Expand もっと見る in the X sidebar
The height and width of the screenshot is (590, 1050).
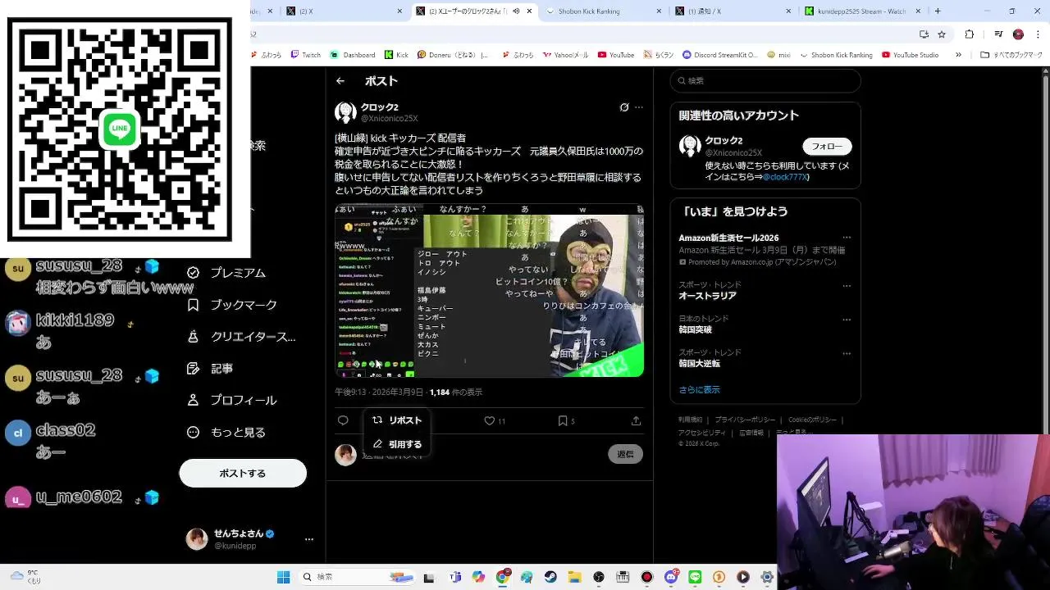(x=226, y=433)
